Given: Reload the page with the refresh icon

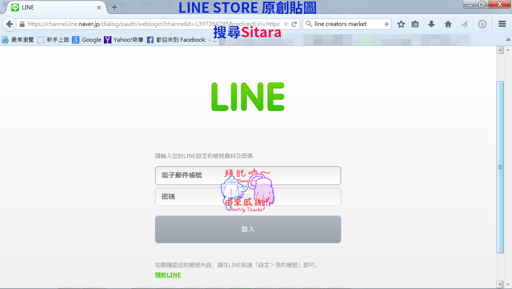Looking at the screenshot, I should coord(294,24).
